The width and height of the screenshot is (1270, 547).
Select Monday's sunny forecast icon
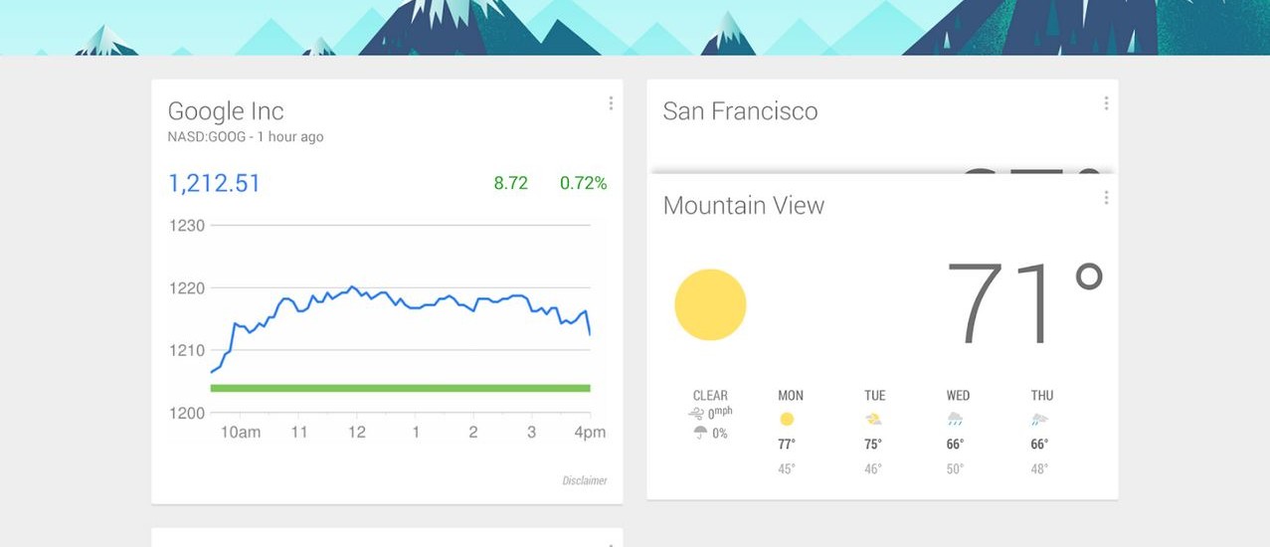tap(787, 420)
